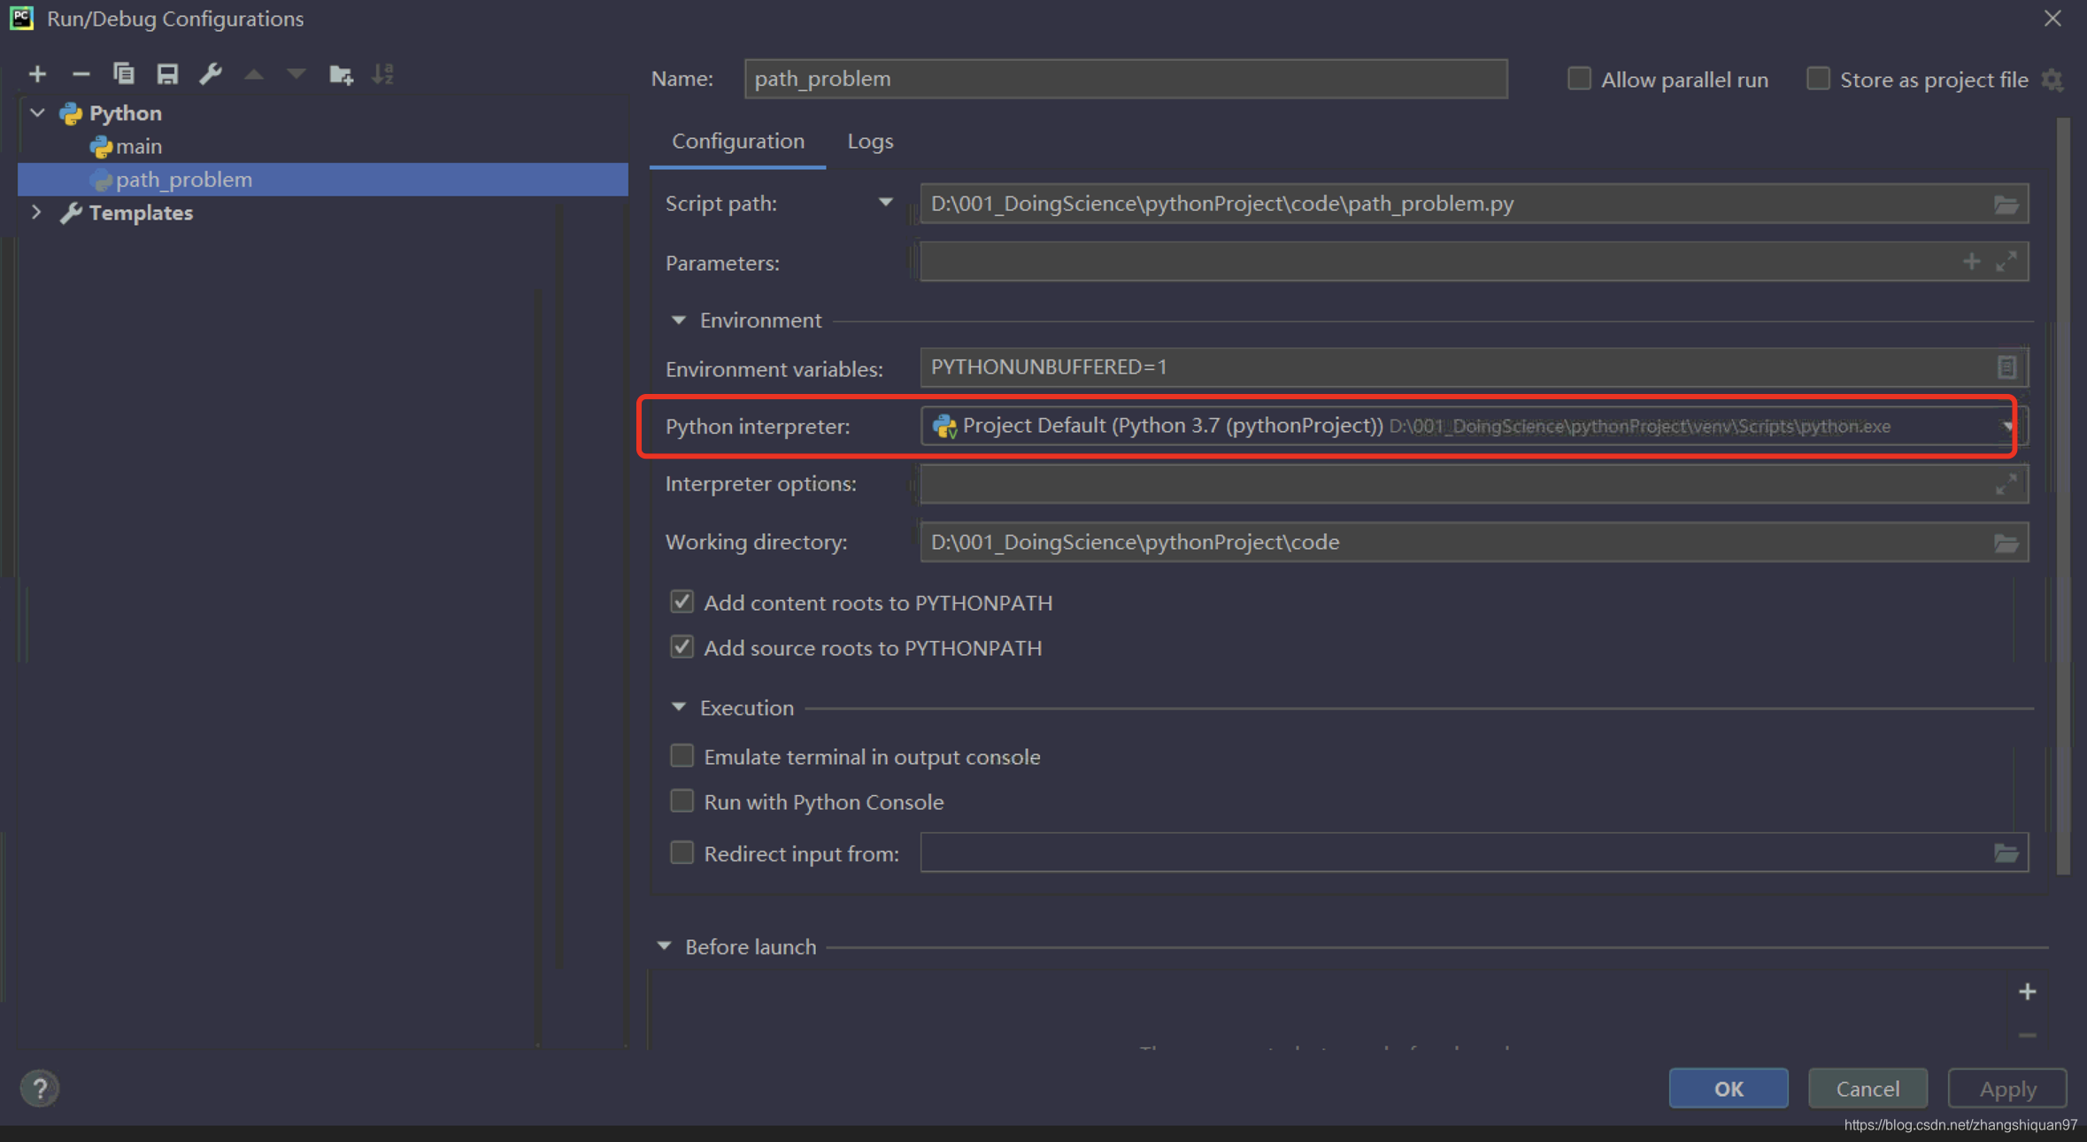This screenshot has width=2087, height=1142.
Task: Check the Store as project file box
Action: pyautogui.click(x=1817, y=79)
